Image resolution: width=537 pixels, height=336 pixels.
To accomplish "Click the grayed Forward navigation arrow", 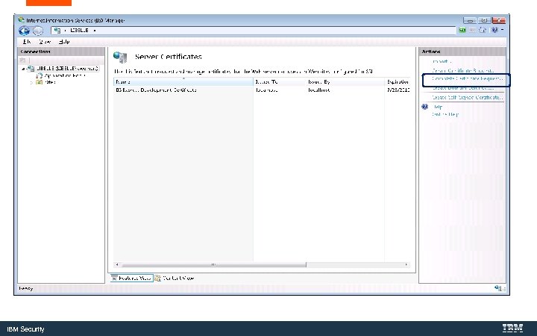I will pos(38,31).
